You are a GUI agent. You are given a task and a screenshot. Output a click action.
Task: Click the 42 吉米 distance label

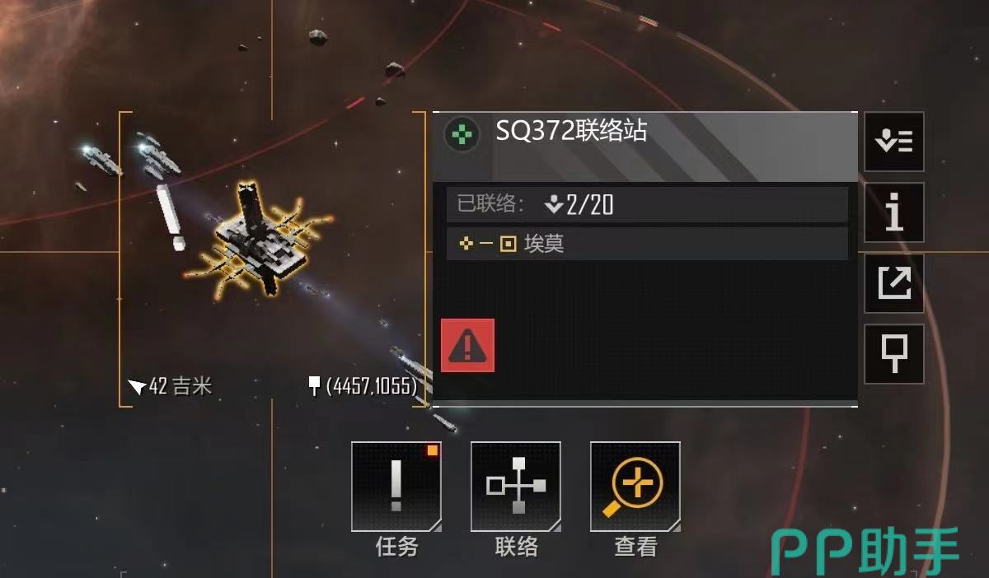171,386
